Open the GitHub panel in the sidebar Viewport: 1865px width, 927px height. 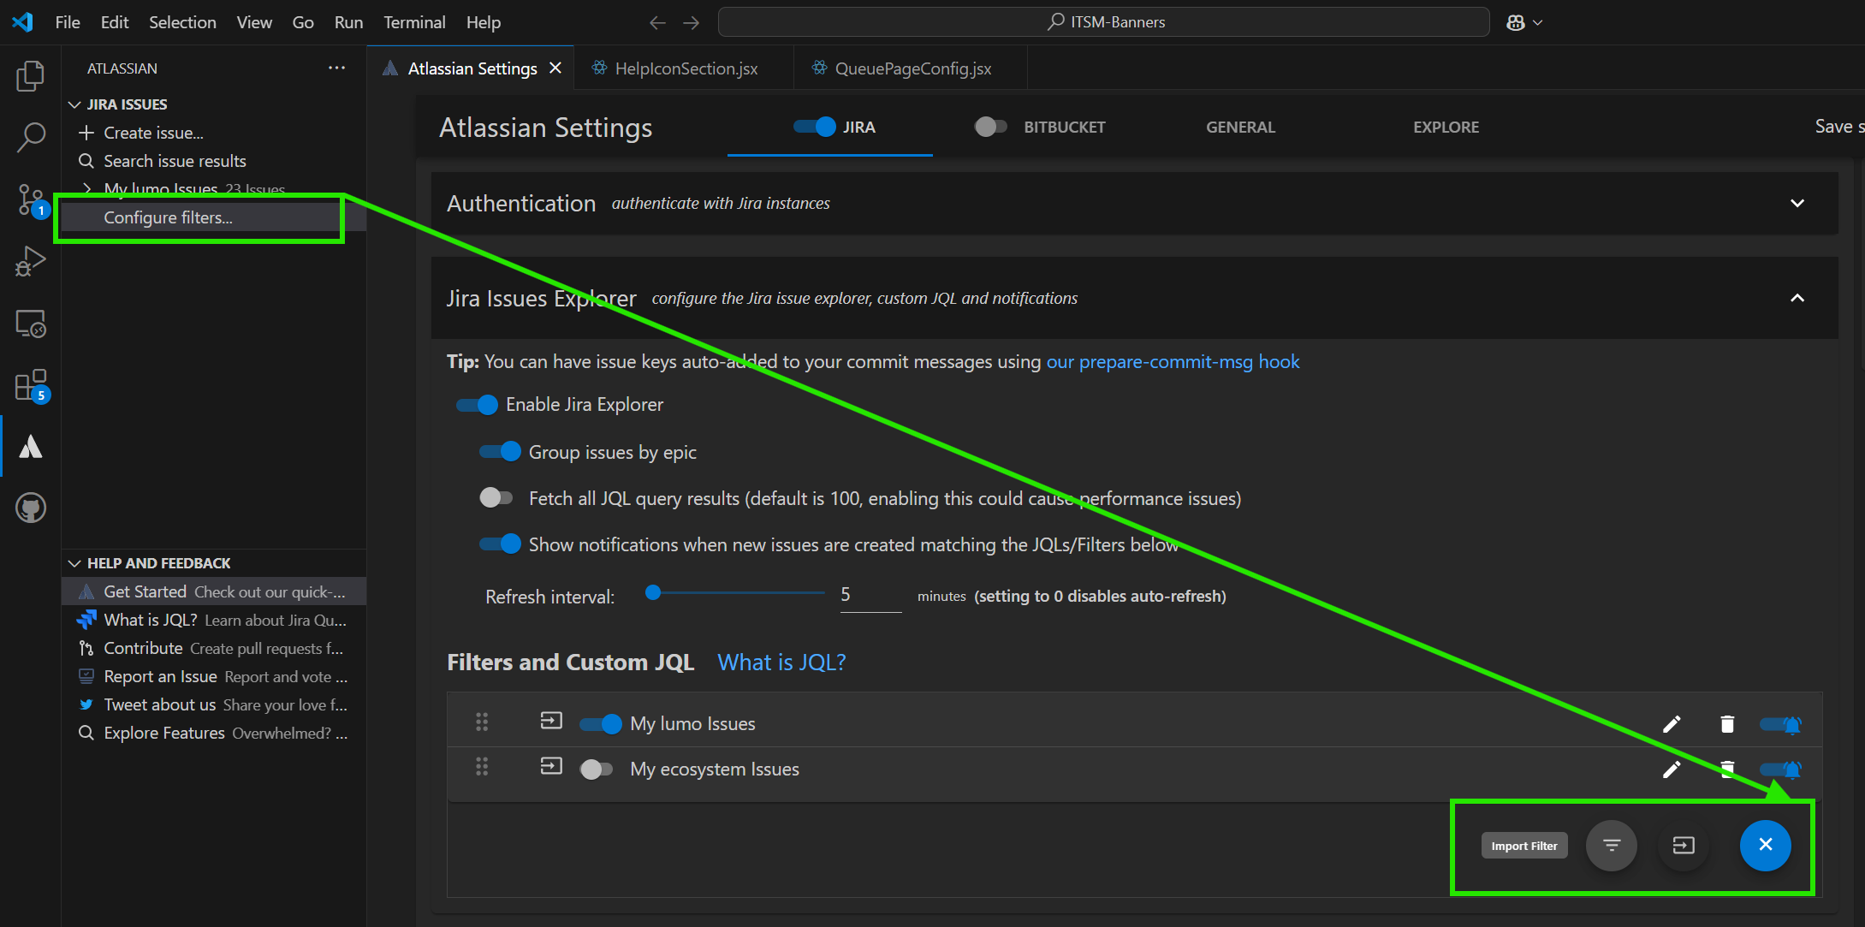[x=30, y=507]
